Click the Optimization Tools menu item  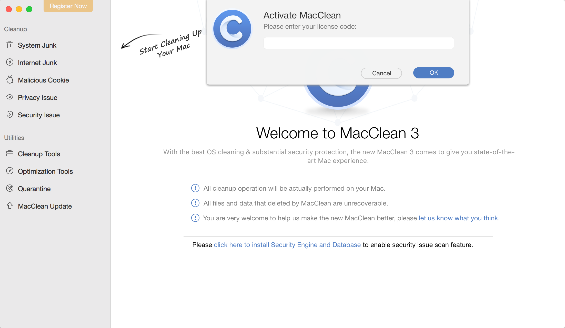tap(45, 171)
